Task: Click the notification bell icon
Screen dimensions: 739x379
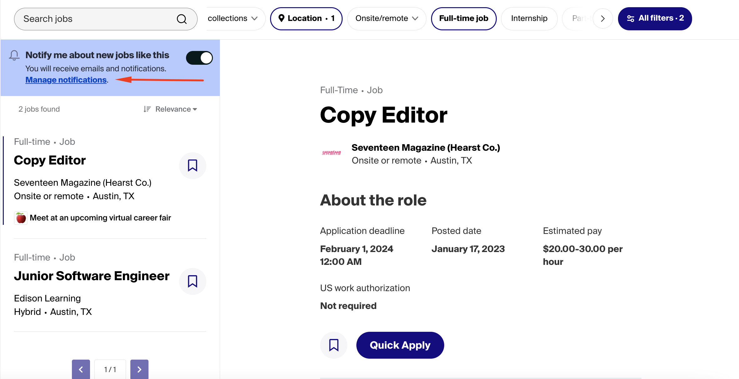Action: (x=14, y=55)
